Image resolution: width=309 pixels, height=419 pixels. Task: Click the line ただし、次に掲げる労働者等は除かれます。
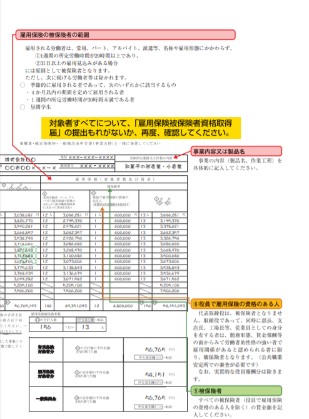click(76, 78)
